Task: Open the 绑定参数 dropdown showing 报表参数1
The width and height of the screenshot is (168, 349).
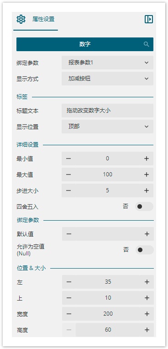Action: click(x=107, y=63)
